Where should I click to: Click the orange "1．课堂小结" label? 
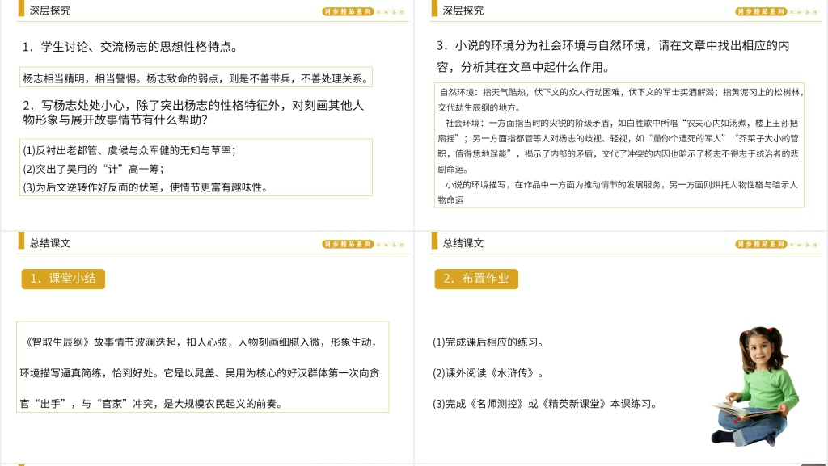[x=63, y=279]
